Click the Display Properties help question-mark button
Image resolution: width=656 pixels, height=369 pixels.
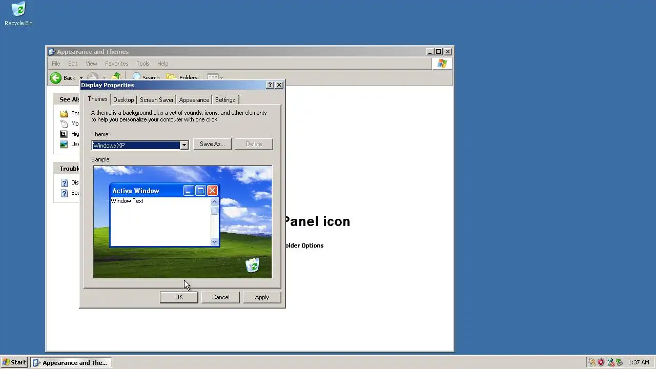click(270, 85)
